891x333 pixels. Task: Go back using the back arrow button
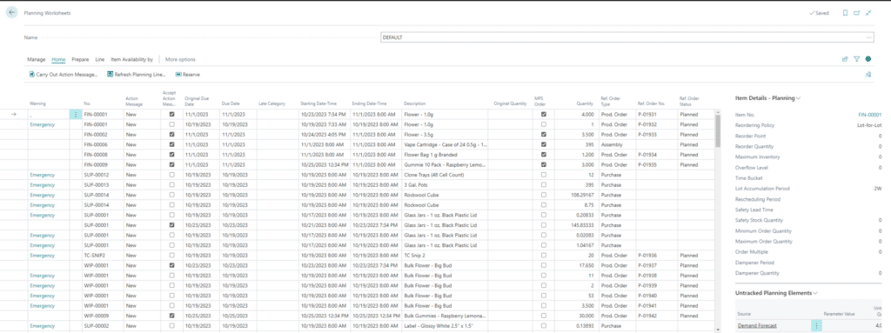[11, 12]
